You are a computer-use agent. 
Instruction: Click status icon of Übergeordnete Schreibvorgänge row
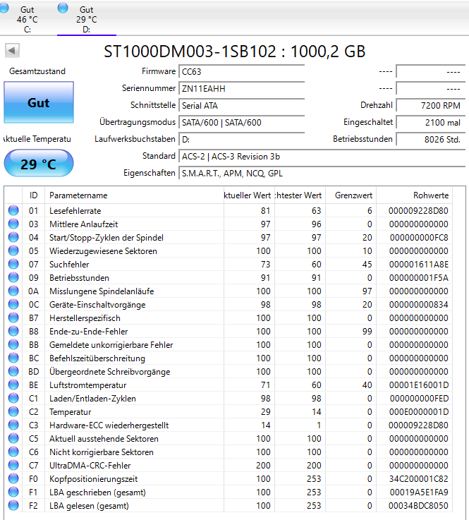point(13,371)
